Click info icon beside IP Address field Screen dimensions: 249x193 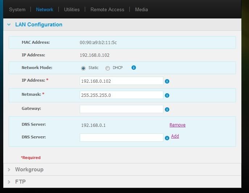point(167,81)
